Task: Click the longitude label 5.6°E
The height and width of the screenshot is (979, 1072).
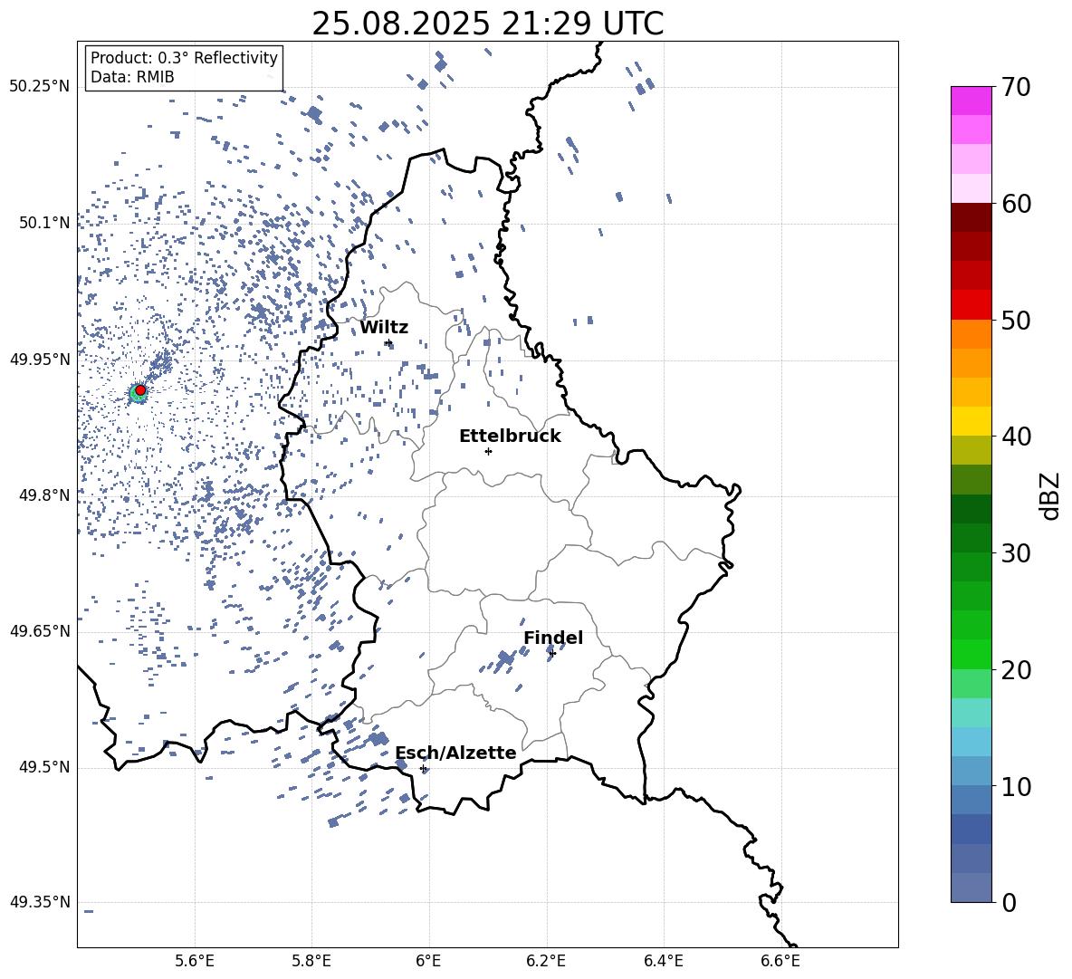Action: point(195,961)
